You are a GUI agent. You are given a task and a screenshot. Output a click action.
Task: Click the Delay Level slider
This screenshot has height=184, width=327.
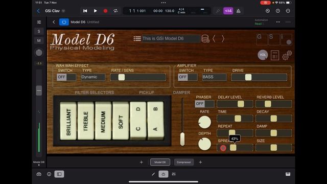coord(235,104)
